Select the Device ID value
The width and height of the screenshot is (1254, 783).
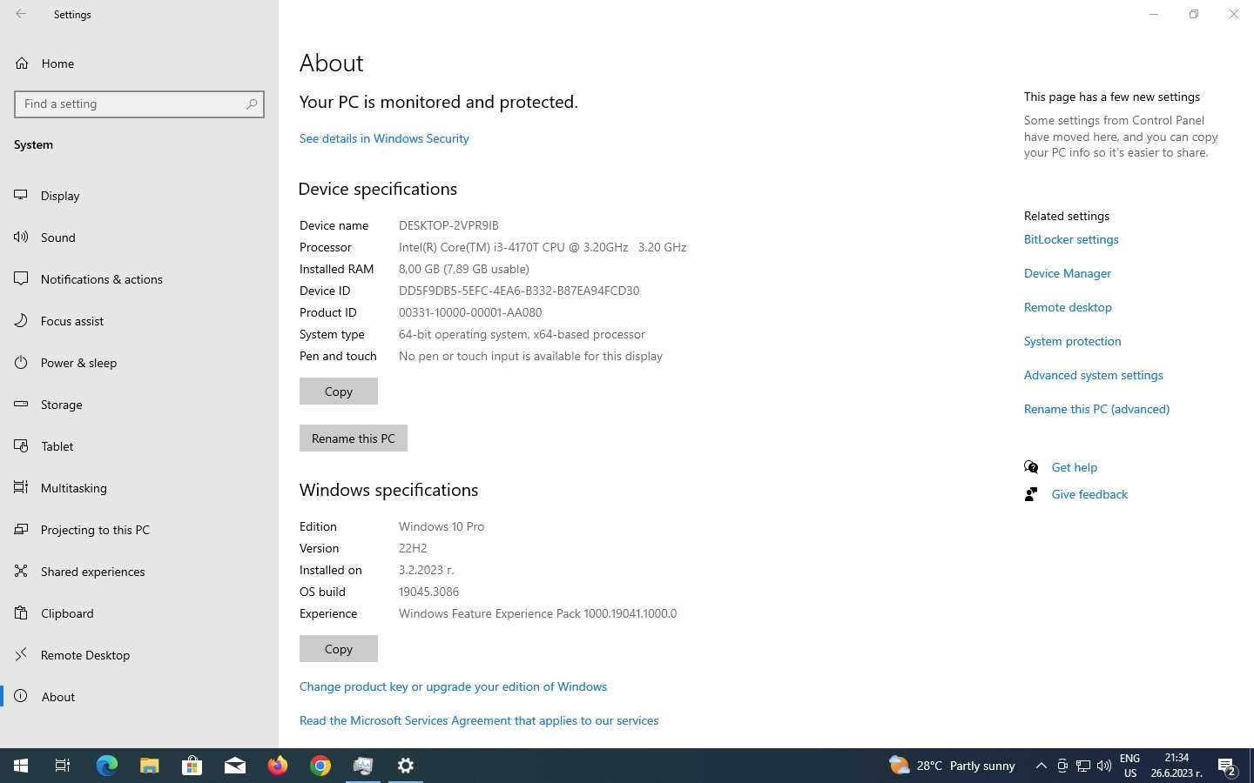[519, 291]
